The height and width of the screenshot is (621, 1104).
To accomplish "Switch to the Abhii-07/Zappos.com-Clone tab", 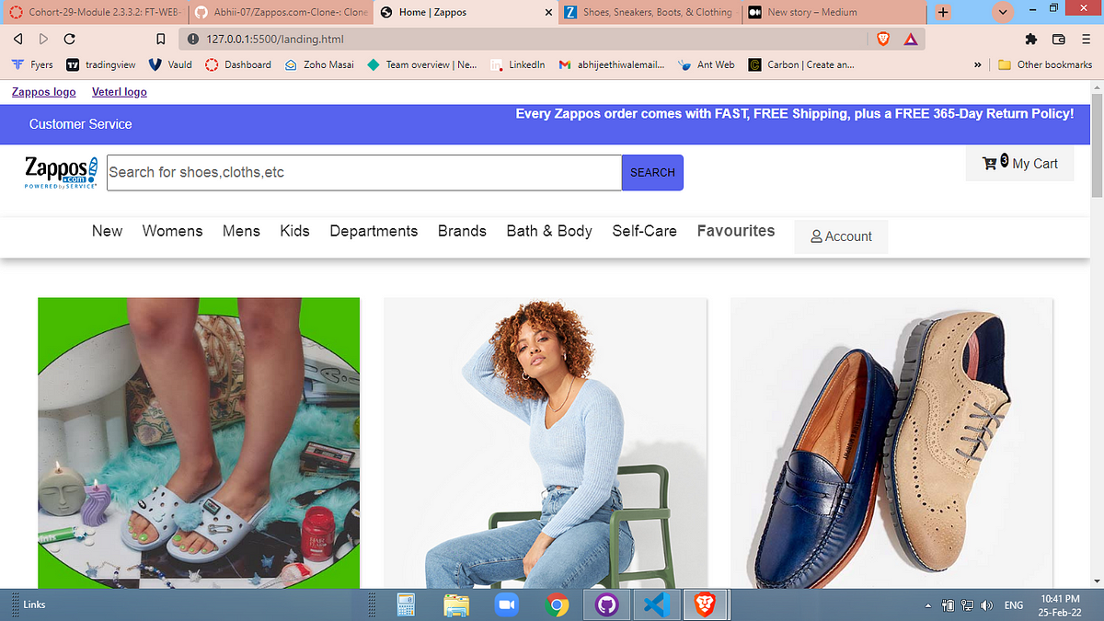I will click(279, 12).
